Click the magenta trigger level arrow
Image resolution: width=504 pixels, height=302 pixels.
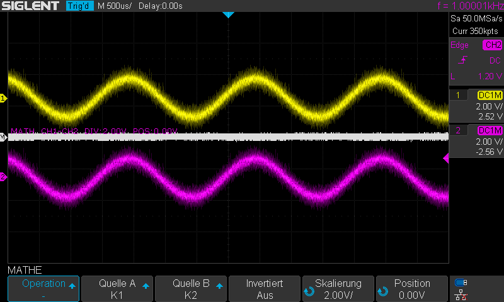click(x=446, y=158)
